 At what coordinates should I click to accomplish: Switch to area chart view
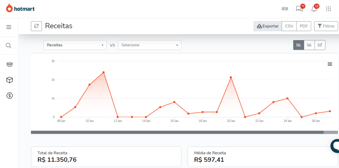coord(298,45)
